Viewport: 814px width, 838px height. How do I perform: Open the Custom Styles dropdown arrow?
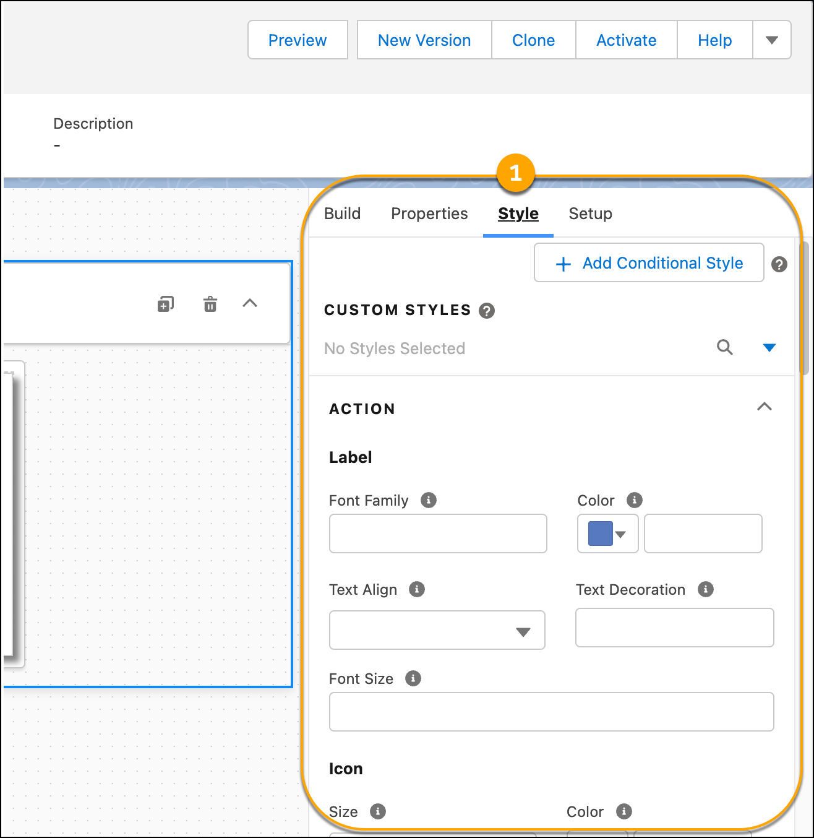(769, 348)
